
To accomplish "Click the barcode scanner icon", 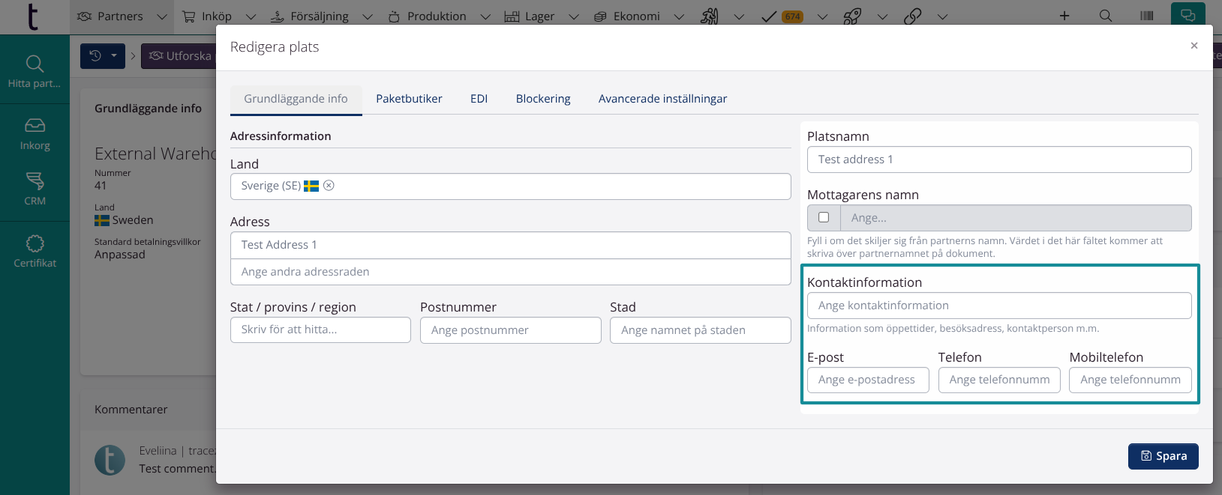I will 1146,16.
